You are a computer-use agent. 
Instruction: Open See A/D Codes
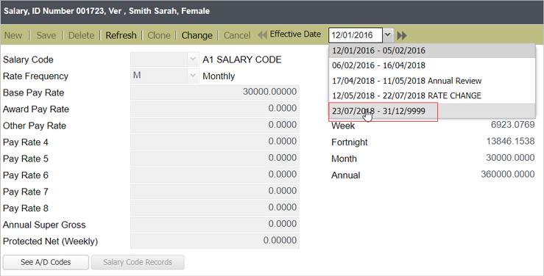(46, 262)
